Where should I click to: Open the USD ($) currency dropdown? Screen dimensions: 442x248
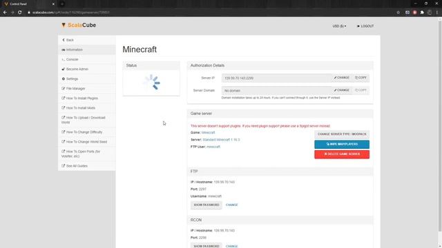click(x=339, y=26)
